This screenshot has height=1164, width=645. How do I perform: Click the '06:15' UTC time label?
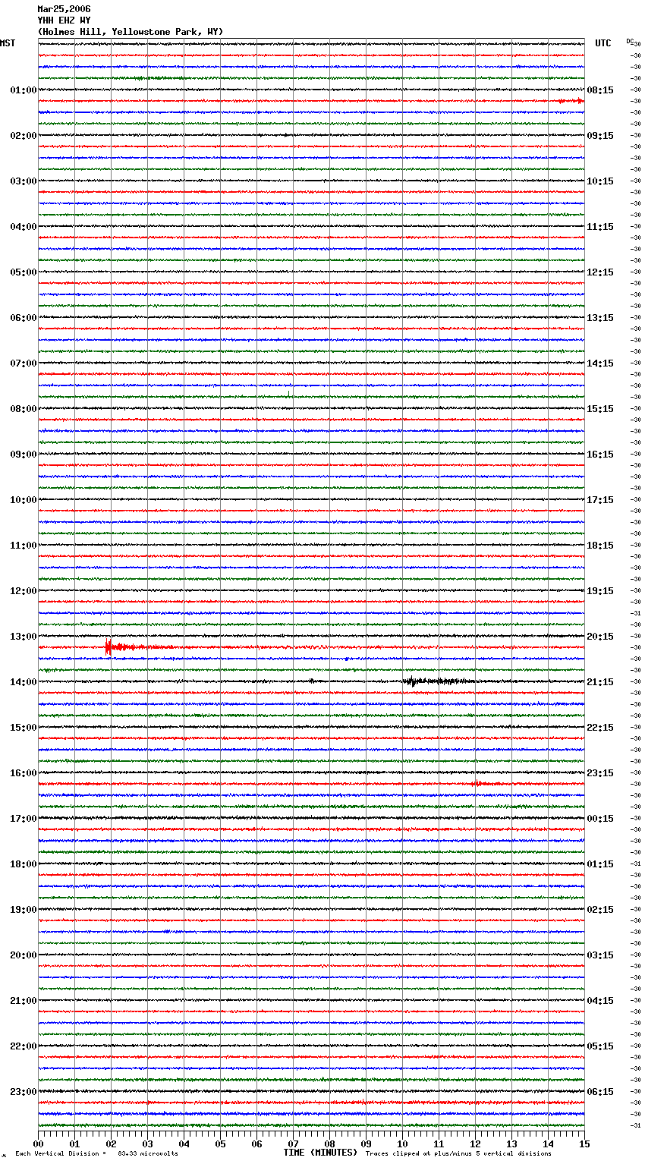click(600, 1092)
